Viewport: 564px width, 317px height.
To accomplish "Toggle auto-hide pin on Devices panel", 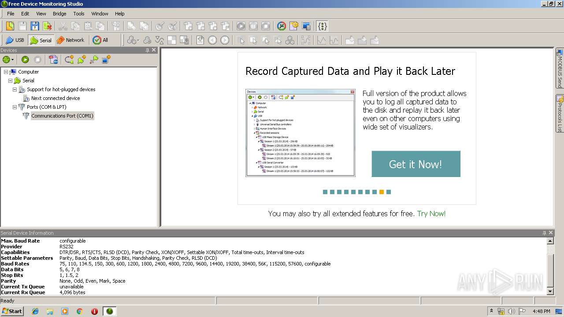I will click(x=147, y=50).
